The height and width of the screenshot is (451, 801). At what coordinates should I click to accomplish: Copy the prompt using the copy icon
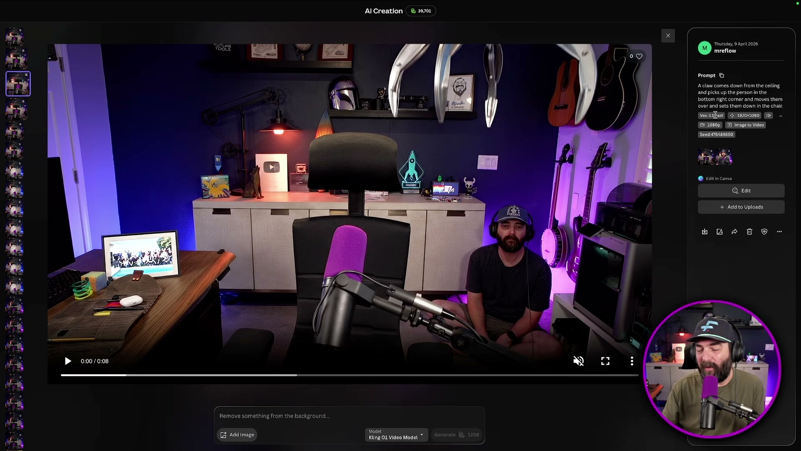[720, 76]
